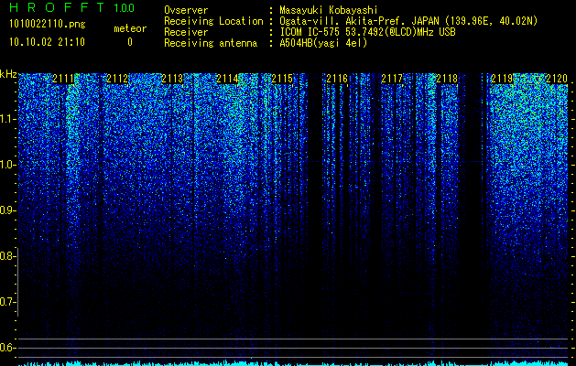Click the 1.0 kHz axis label
The width and height of the screenshot is (576, 366).
(x=7, y=165)
